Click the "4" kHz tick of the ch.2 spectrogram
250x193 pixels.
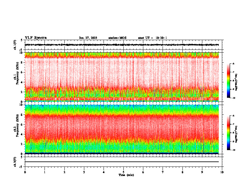click(22, 134)
